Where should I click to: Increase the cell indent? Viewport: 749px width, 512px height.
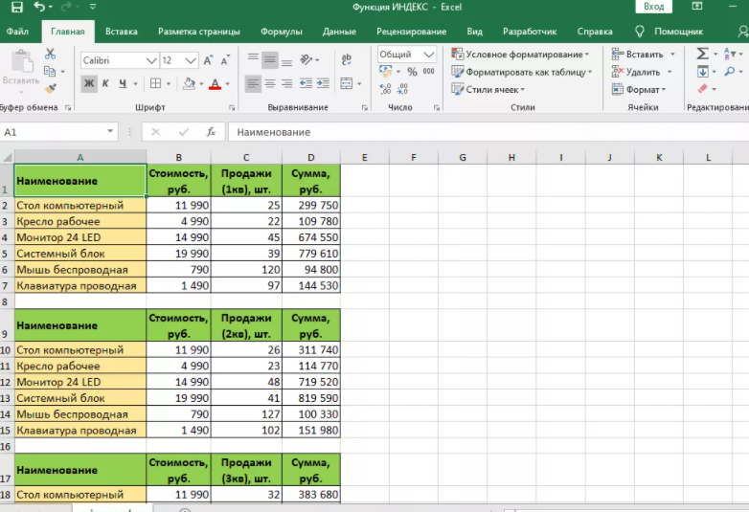coord(323,83)
